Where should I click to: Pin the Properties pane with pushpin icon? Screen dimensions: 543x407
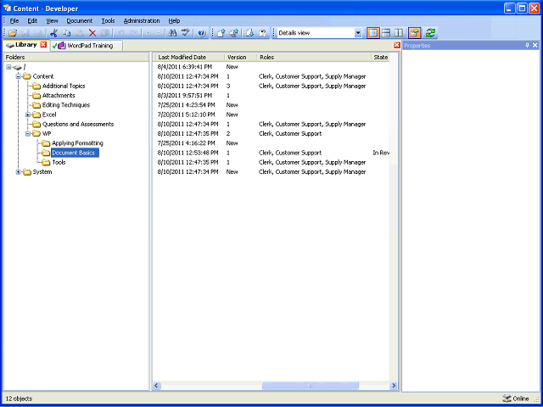pyautogui.click(x=528, y=45)
